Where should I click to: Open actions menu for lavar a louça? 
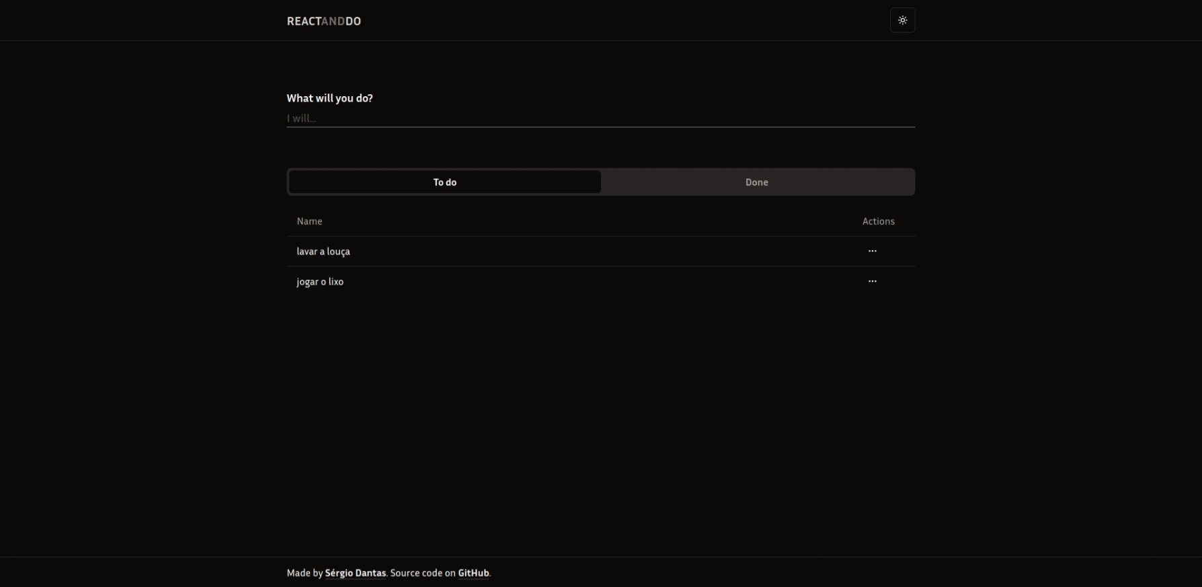872,251
